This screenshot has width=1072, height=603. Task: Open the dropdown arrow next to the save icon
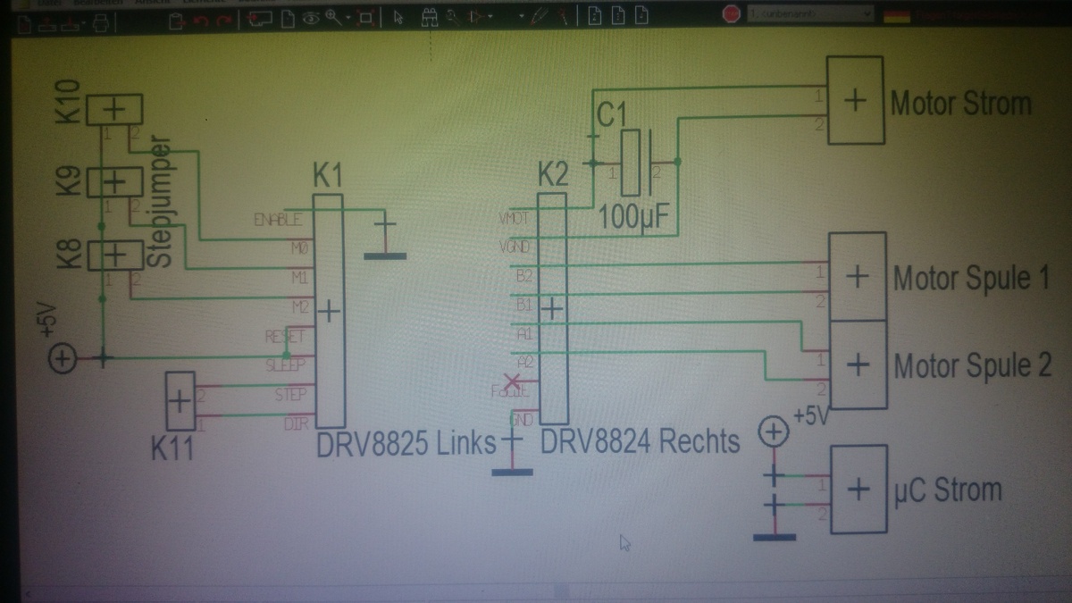(83, 21)
